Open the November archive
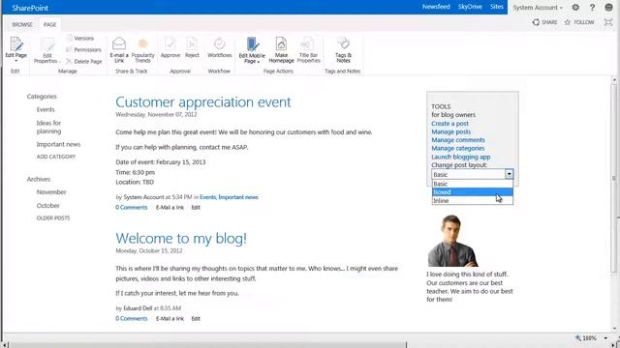 click(x=51, y=192)
